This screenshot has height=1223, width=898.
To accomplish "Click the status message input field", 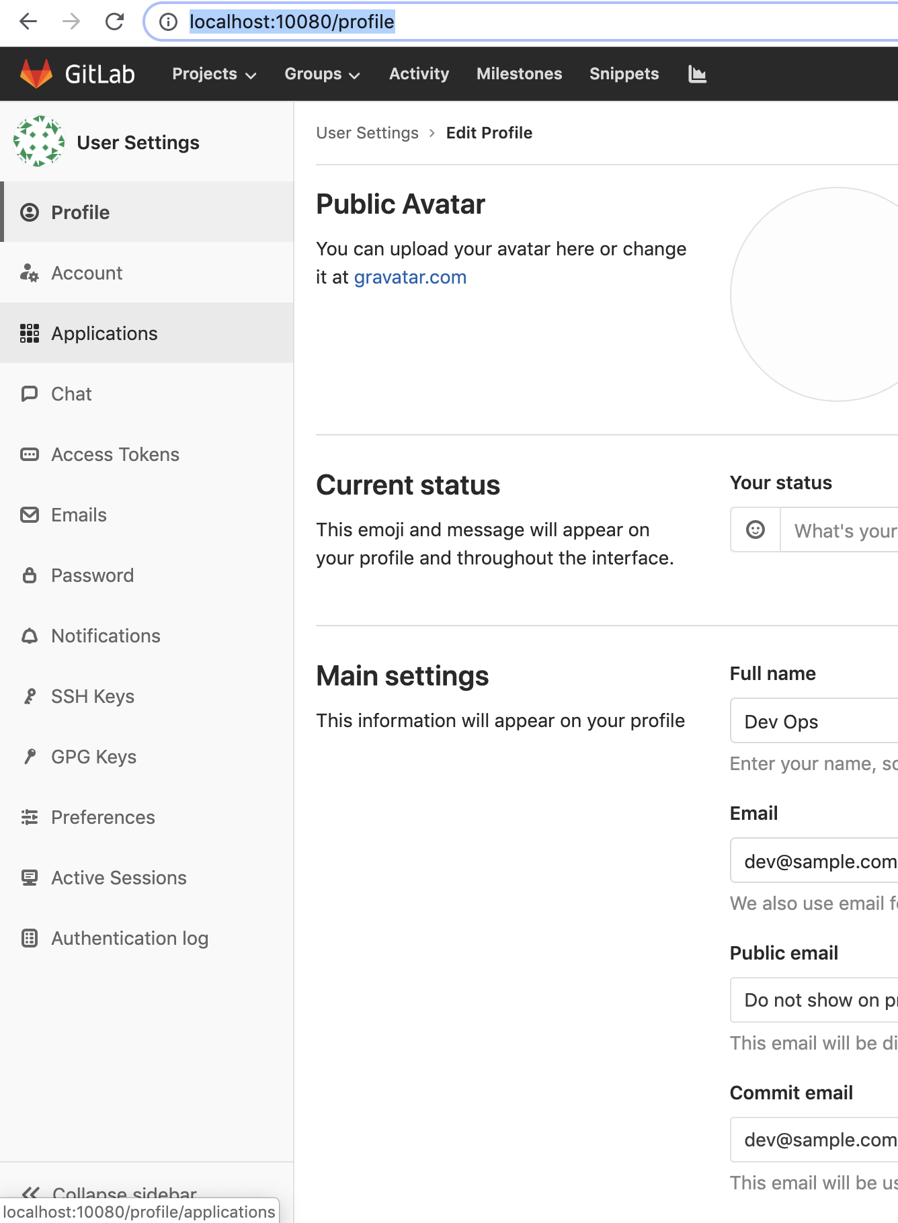I will 840,530.
